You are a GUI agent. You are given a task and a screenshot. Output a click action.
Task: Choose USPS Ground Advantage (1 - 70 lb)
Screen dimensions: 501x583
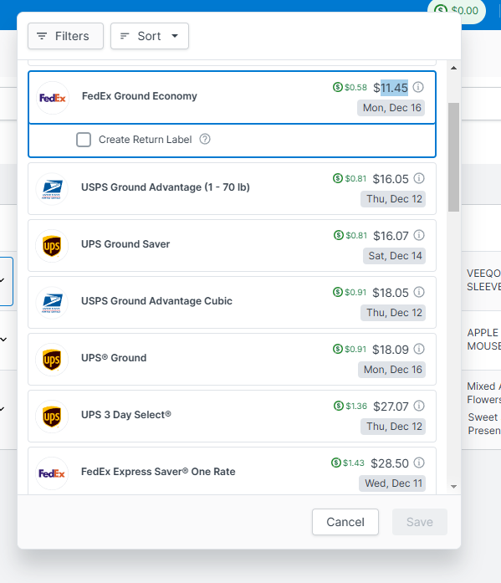(x=232, y=188)
